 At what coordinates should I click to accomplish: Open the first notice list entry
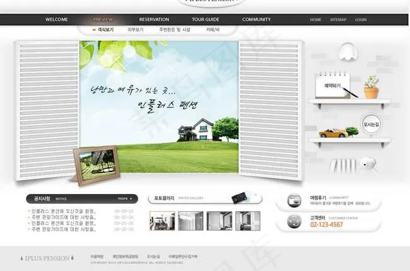pos(63,210)
